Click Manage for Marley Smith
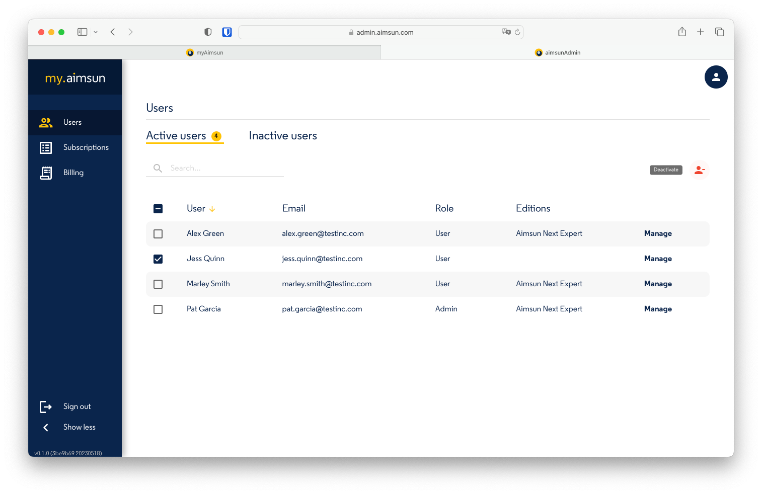The image size is (762, 494). pos(658,284)
